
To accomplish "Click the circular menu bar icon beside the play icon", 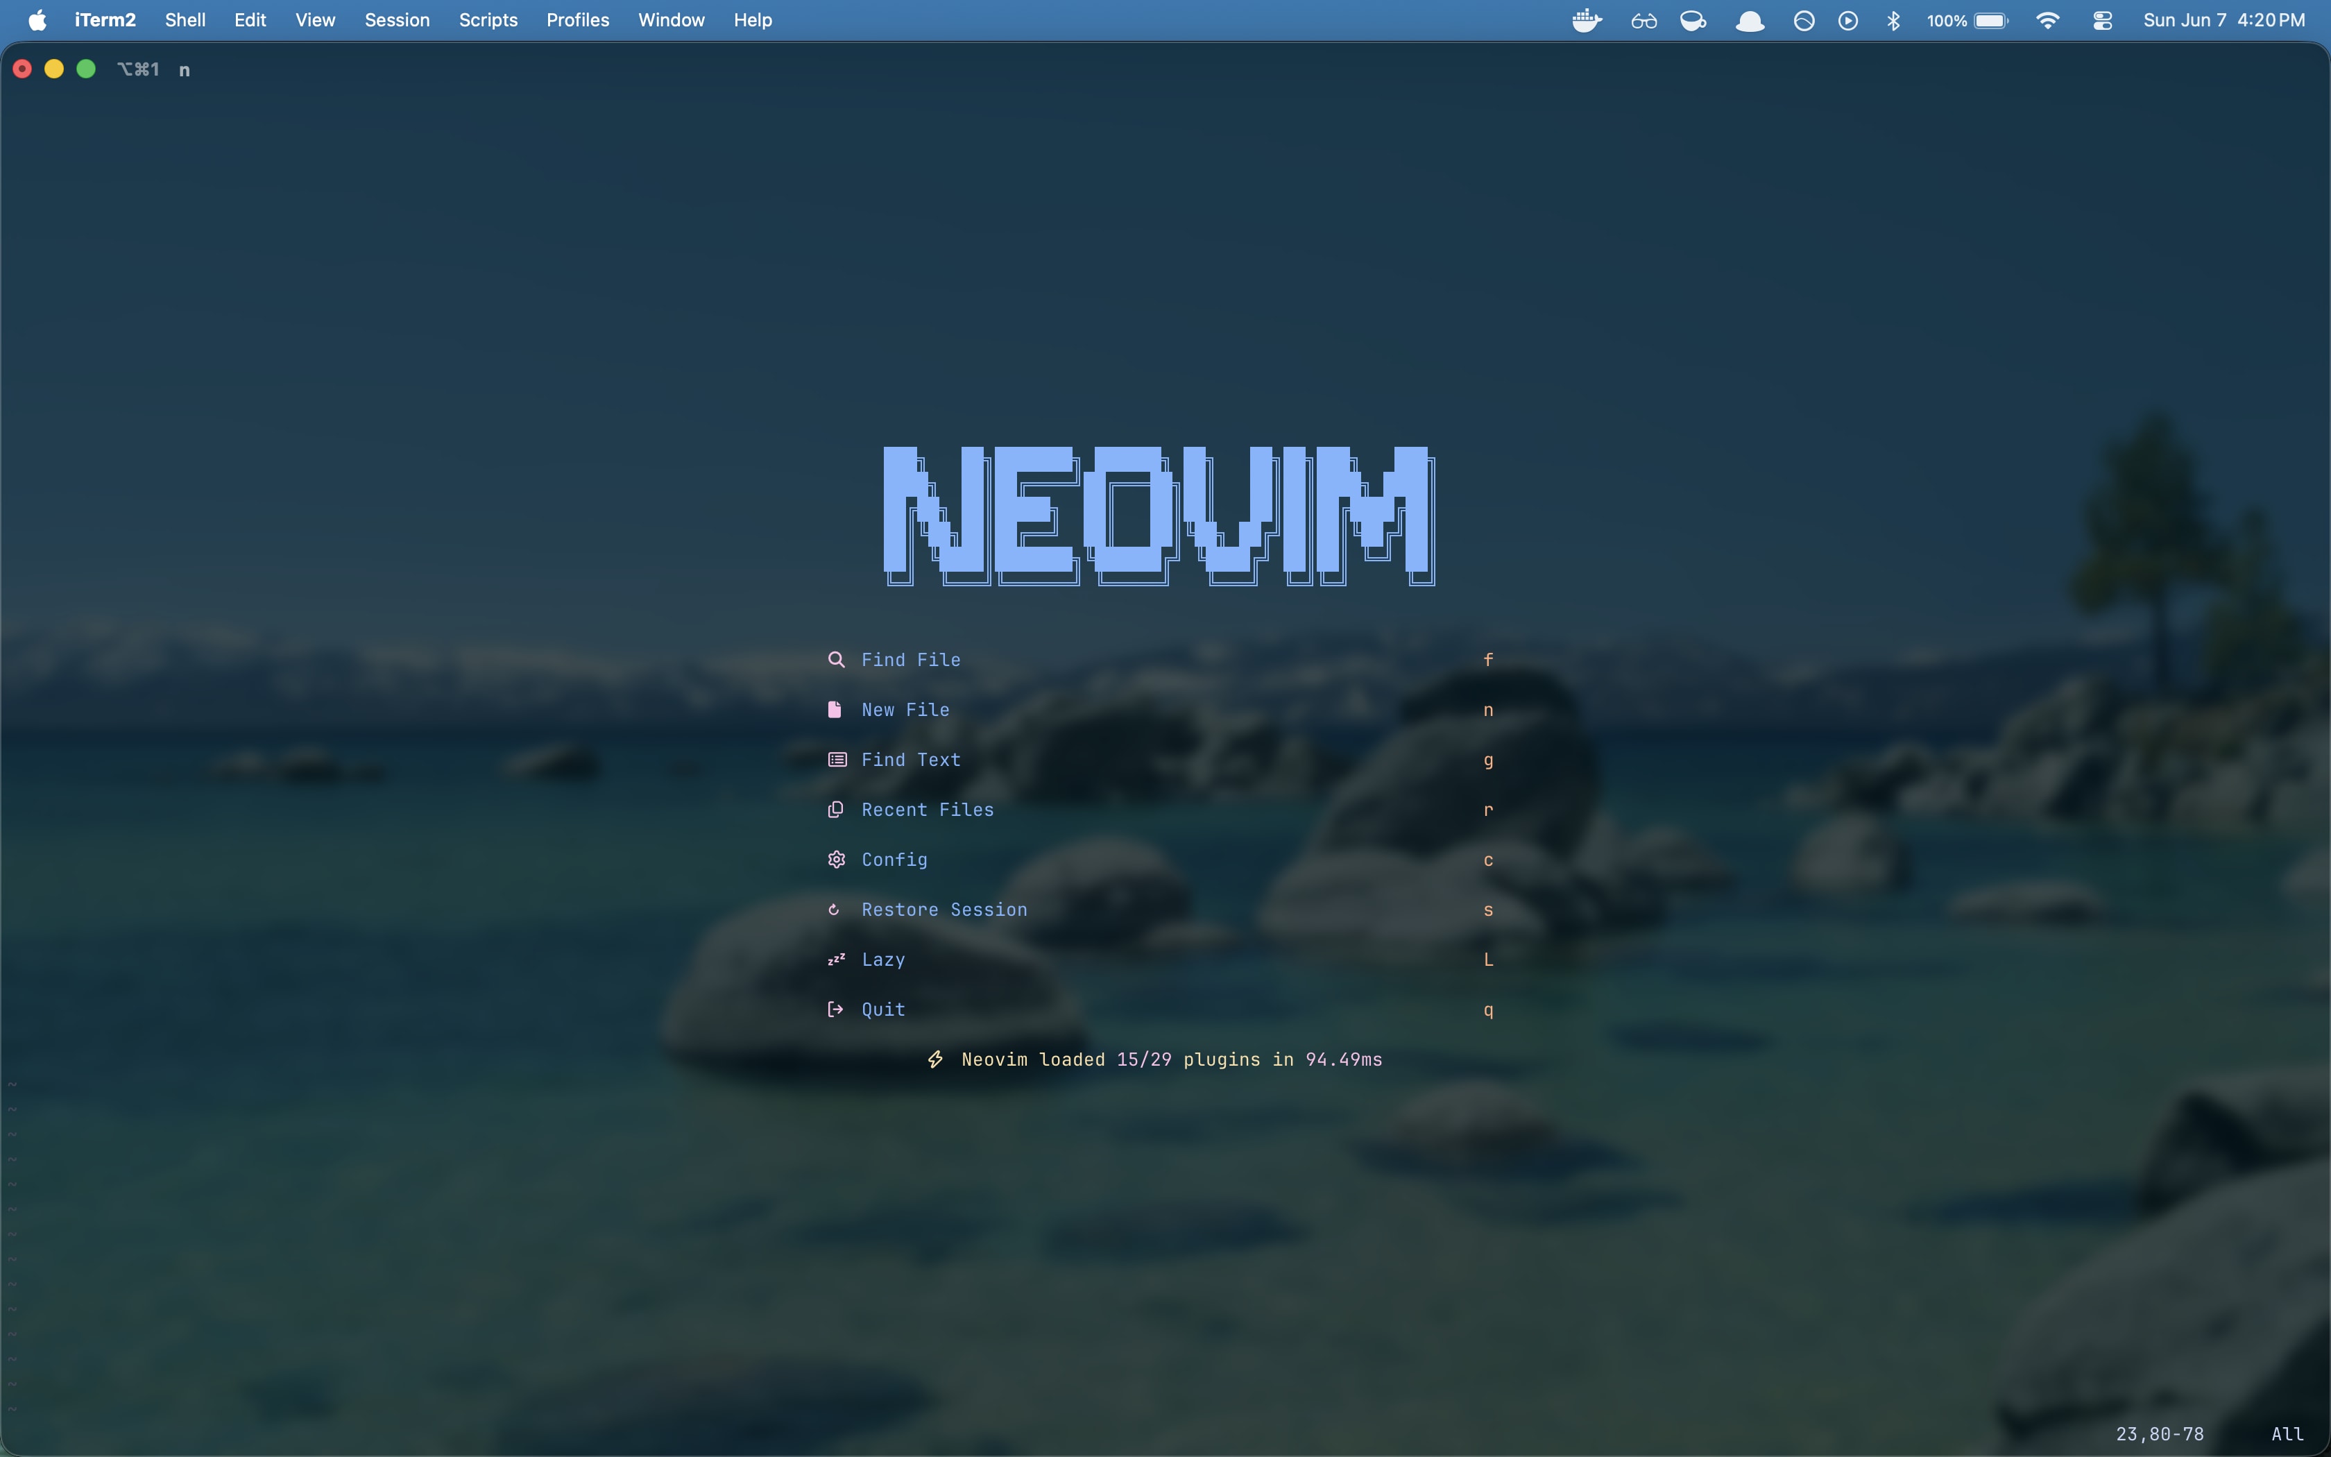I will pyautogui.click(x=1803, y=20).
